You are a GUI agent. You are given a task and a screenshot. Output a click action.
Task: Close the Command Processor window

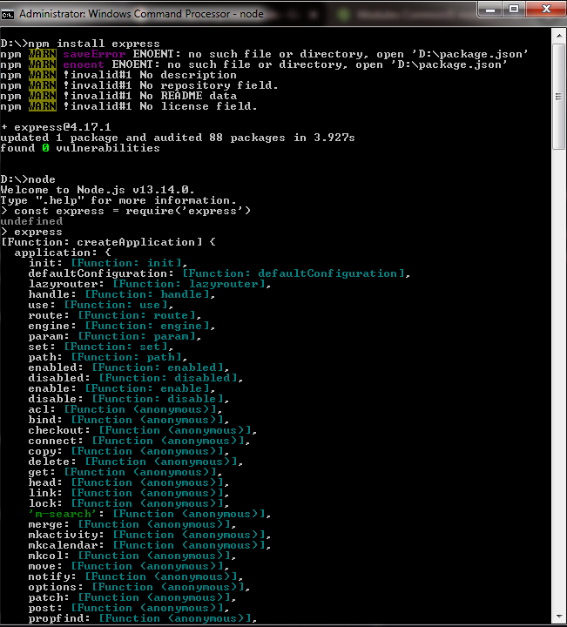546,10
